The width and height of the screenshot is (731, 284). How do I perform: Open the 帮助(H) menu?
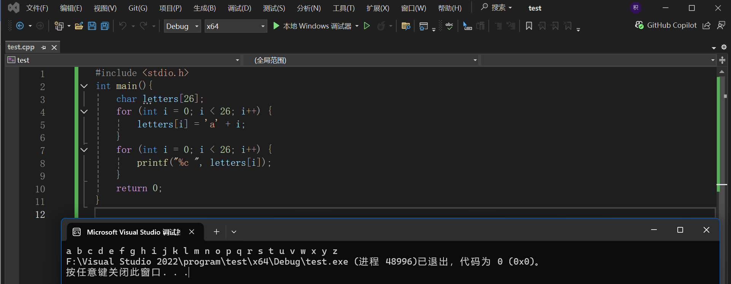(450, 8)
